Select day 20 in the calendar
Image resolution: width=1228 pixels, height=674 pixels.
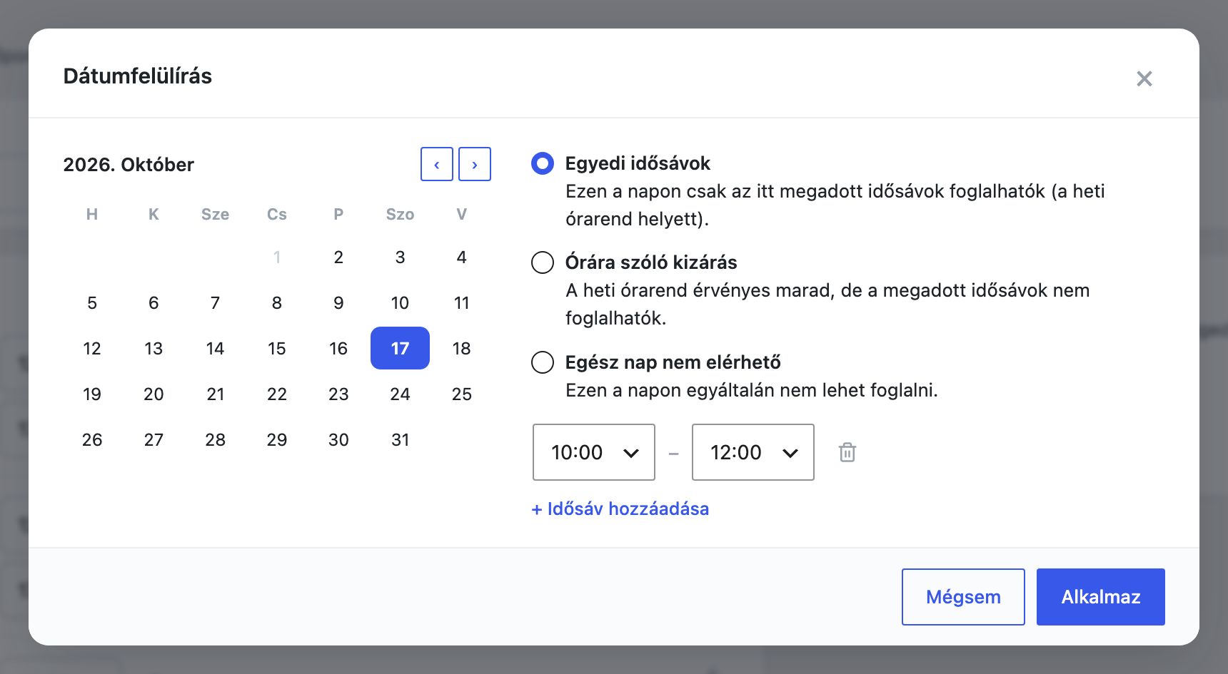click(x=153, y=394)
